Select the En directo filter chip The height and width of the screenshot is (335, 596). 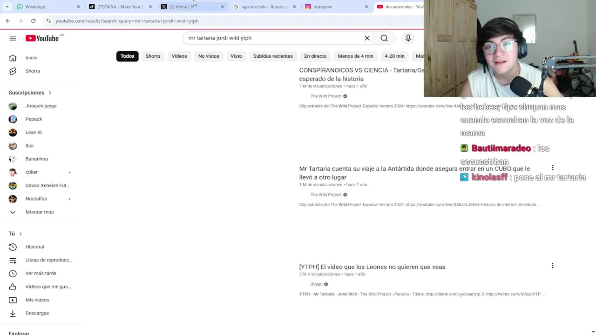point(315,56)
